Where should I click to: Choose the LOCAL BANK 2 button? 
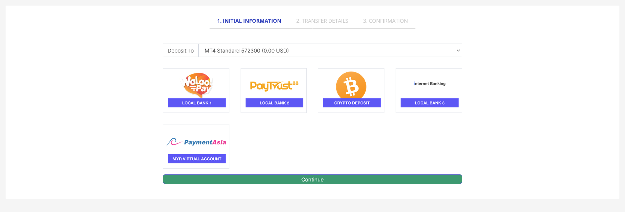(x=274, y=103)
